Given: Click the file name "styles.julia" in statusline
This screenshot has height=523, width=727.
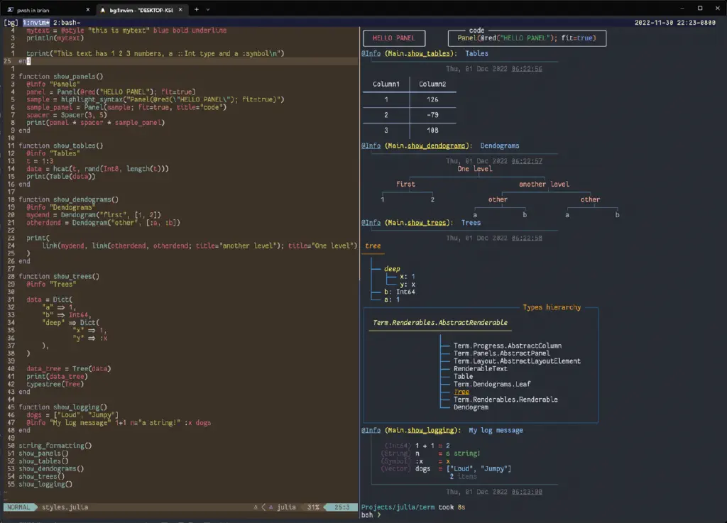Looking at the screenshot, I should (65, 507).
